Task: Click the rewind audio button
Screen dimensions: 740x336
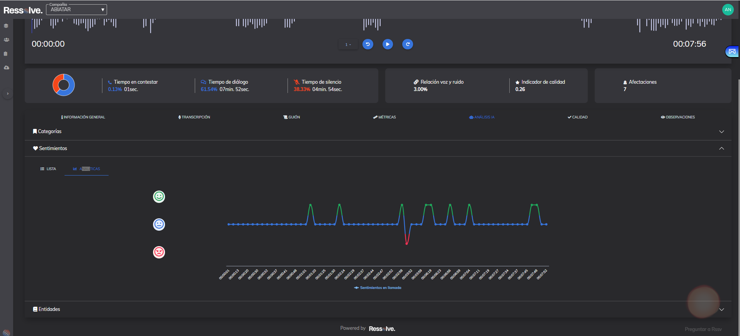Action: point(368,44)
